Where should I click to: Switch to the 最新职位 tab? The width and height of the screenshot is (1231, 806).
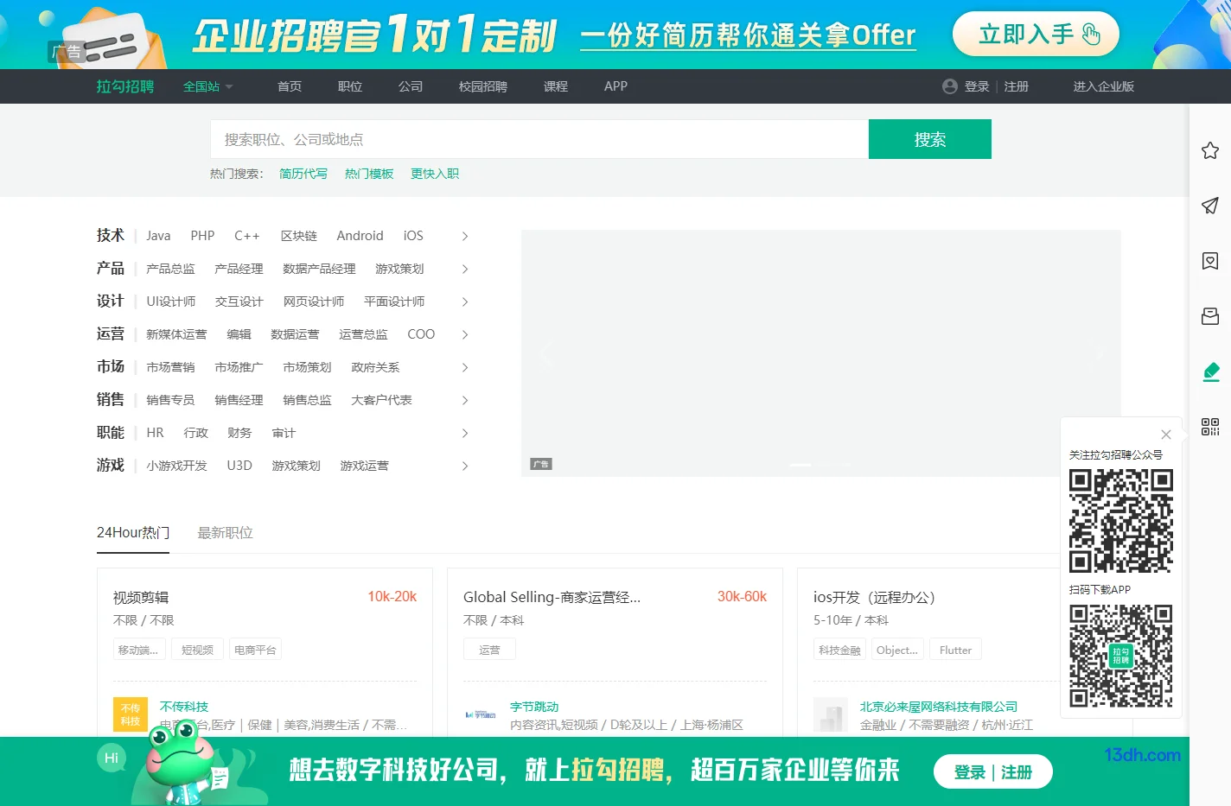click(x=225, y=533)
